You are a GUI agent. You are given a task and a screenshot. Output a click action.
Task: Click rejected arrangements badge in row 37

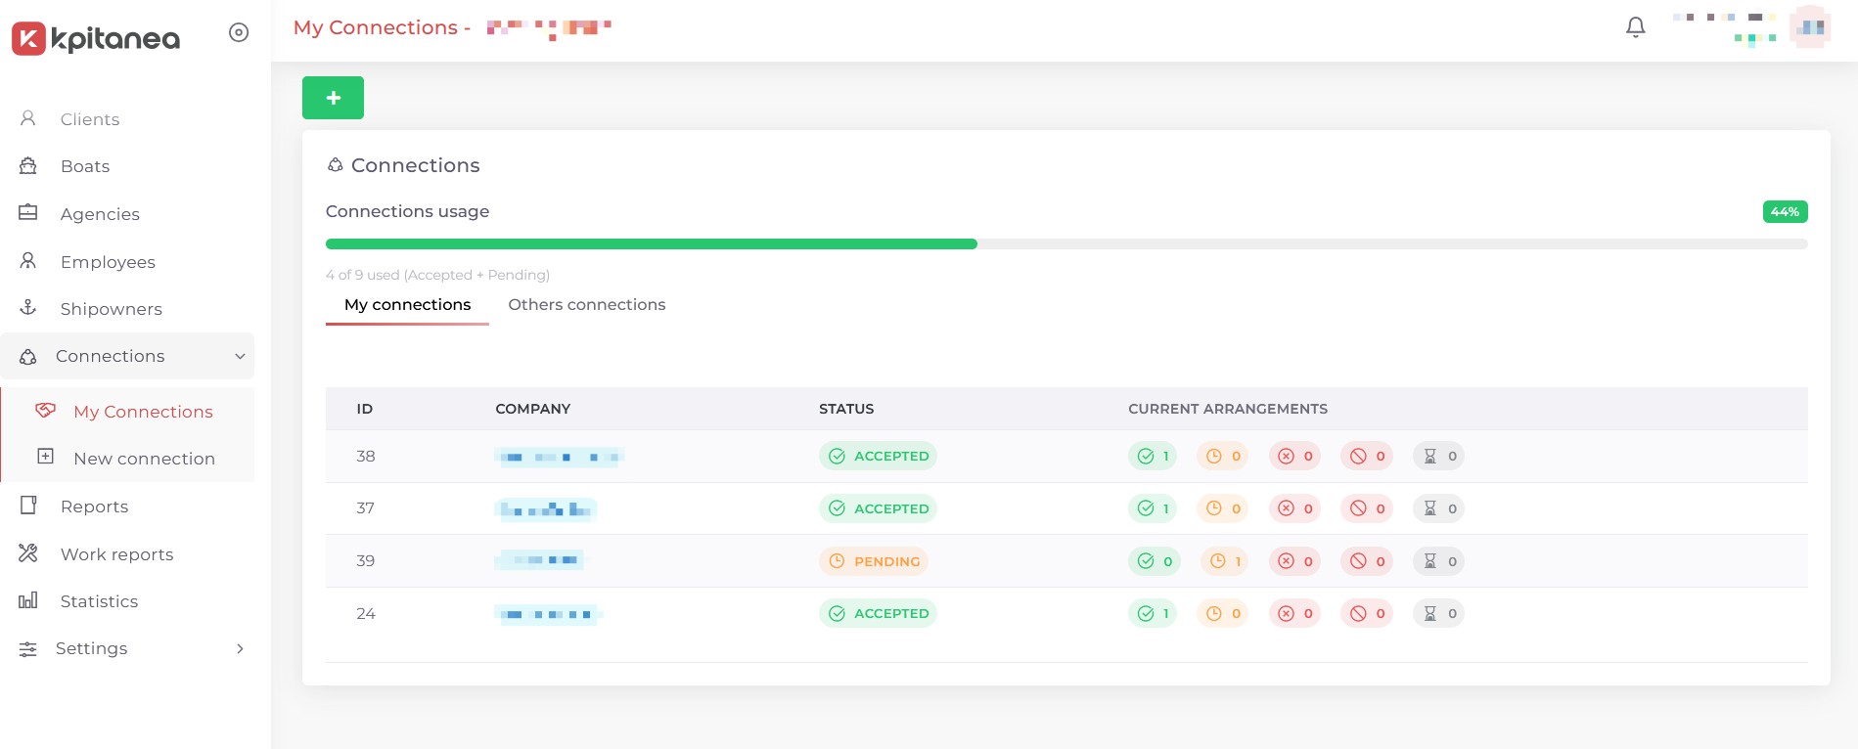1294,508
